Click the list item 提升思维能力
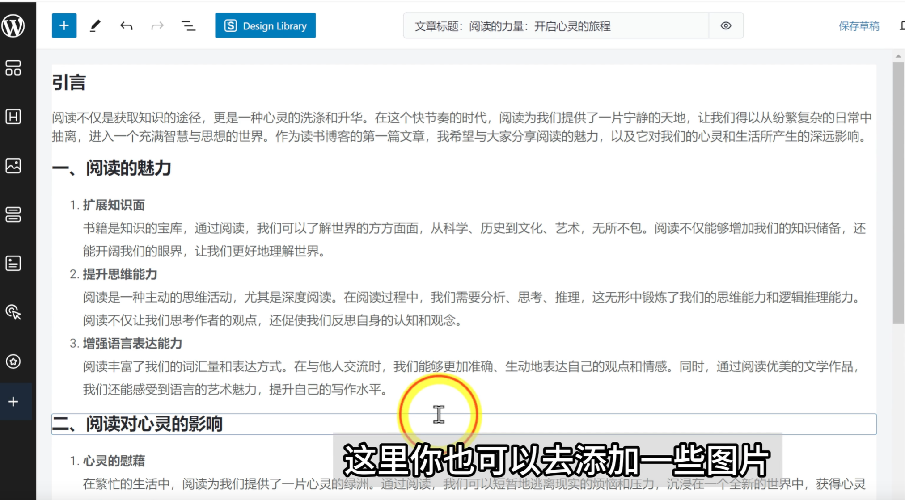Image resolution: width=905 pixels, height=500 pixels. click(120, 274)
